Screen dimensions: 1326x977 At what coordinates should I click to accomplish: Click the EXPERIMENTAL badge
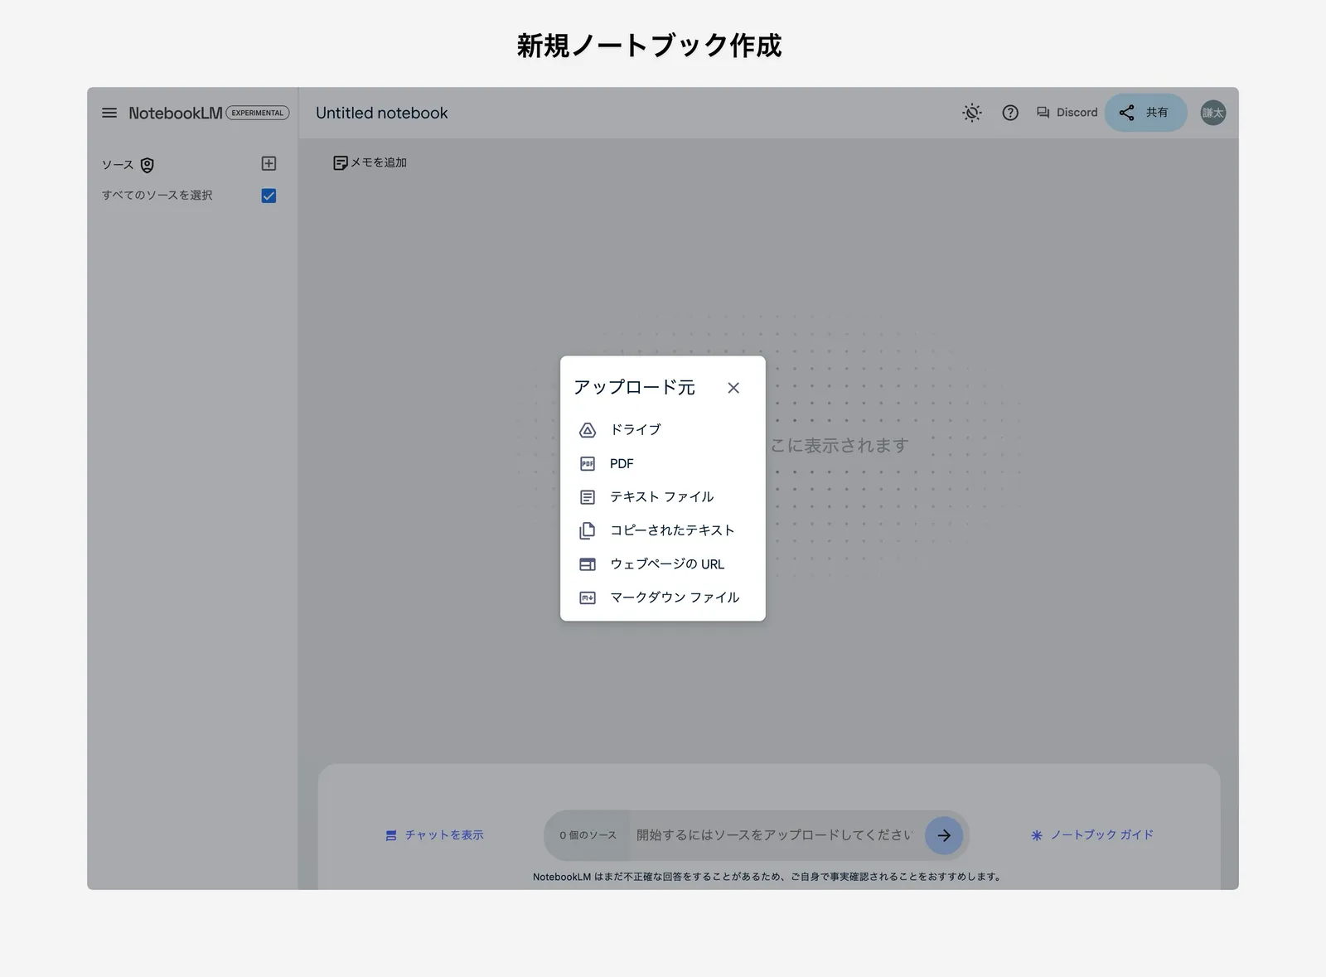(x=258, y=113)
